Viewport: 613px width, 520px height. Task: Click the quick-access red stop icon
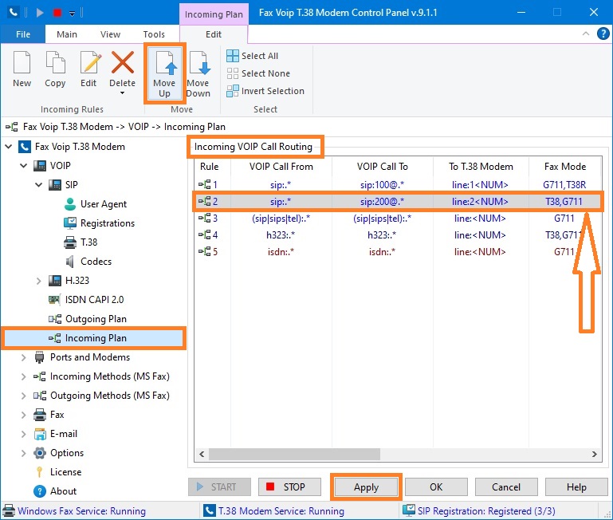[57, 13]
